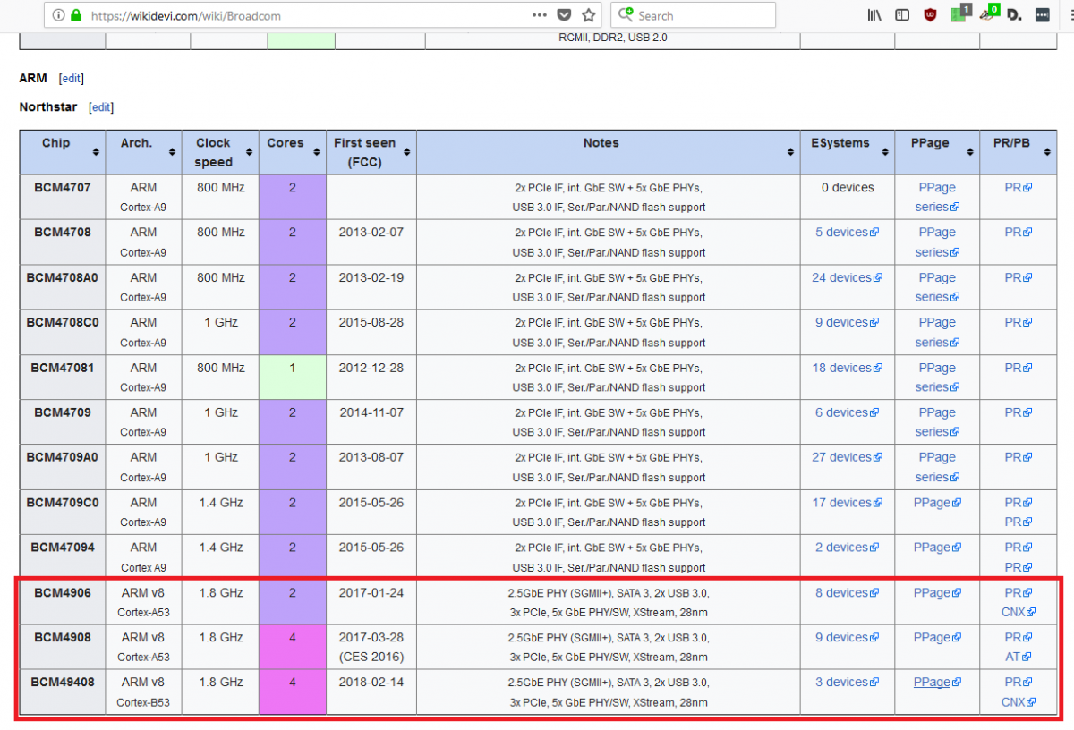
Task: Open the PPage link for BCM4707
Action: click(x=937, y=188)
